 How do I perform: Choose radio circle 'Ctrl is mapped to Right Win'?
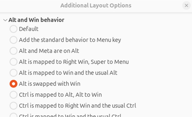(13, 105)
